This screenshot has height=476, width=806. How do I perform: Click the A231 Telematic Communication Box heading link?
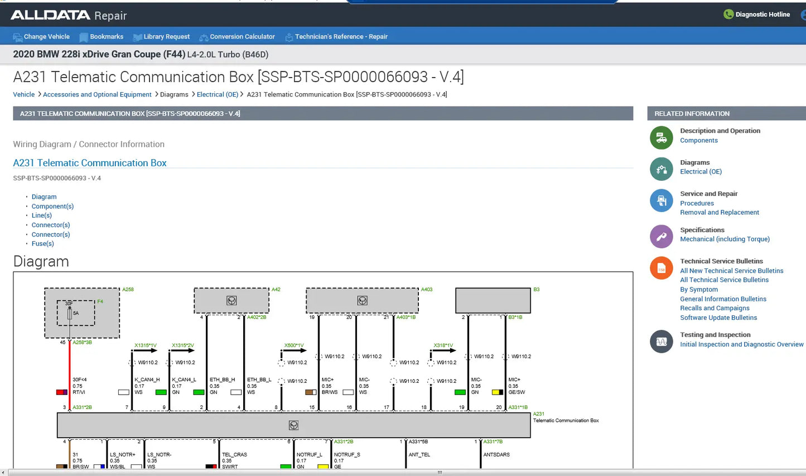coord(90,163)
